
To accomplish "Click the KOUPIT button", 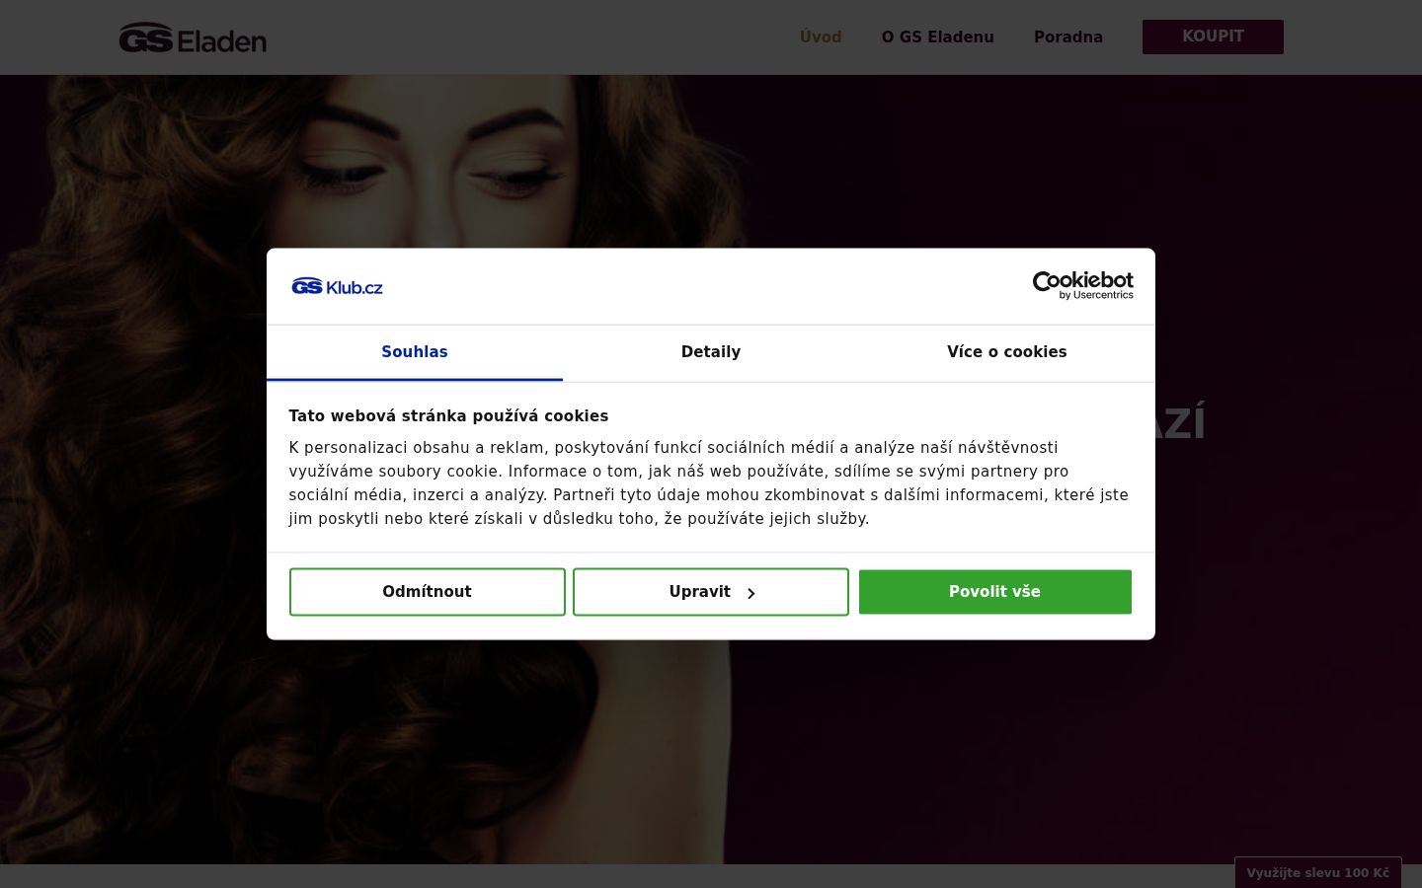I will (x=1213, y=37).
